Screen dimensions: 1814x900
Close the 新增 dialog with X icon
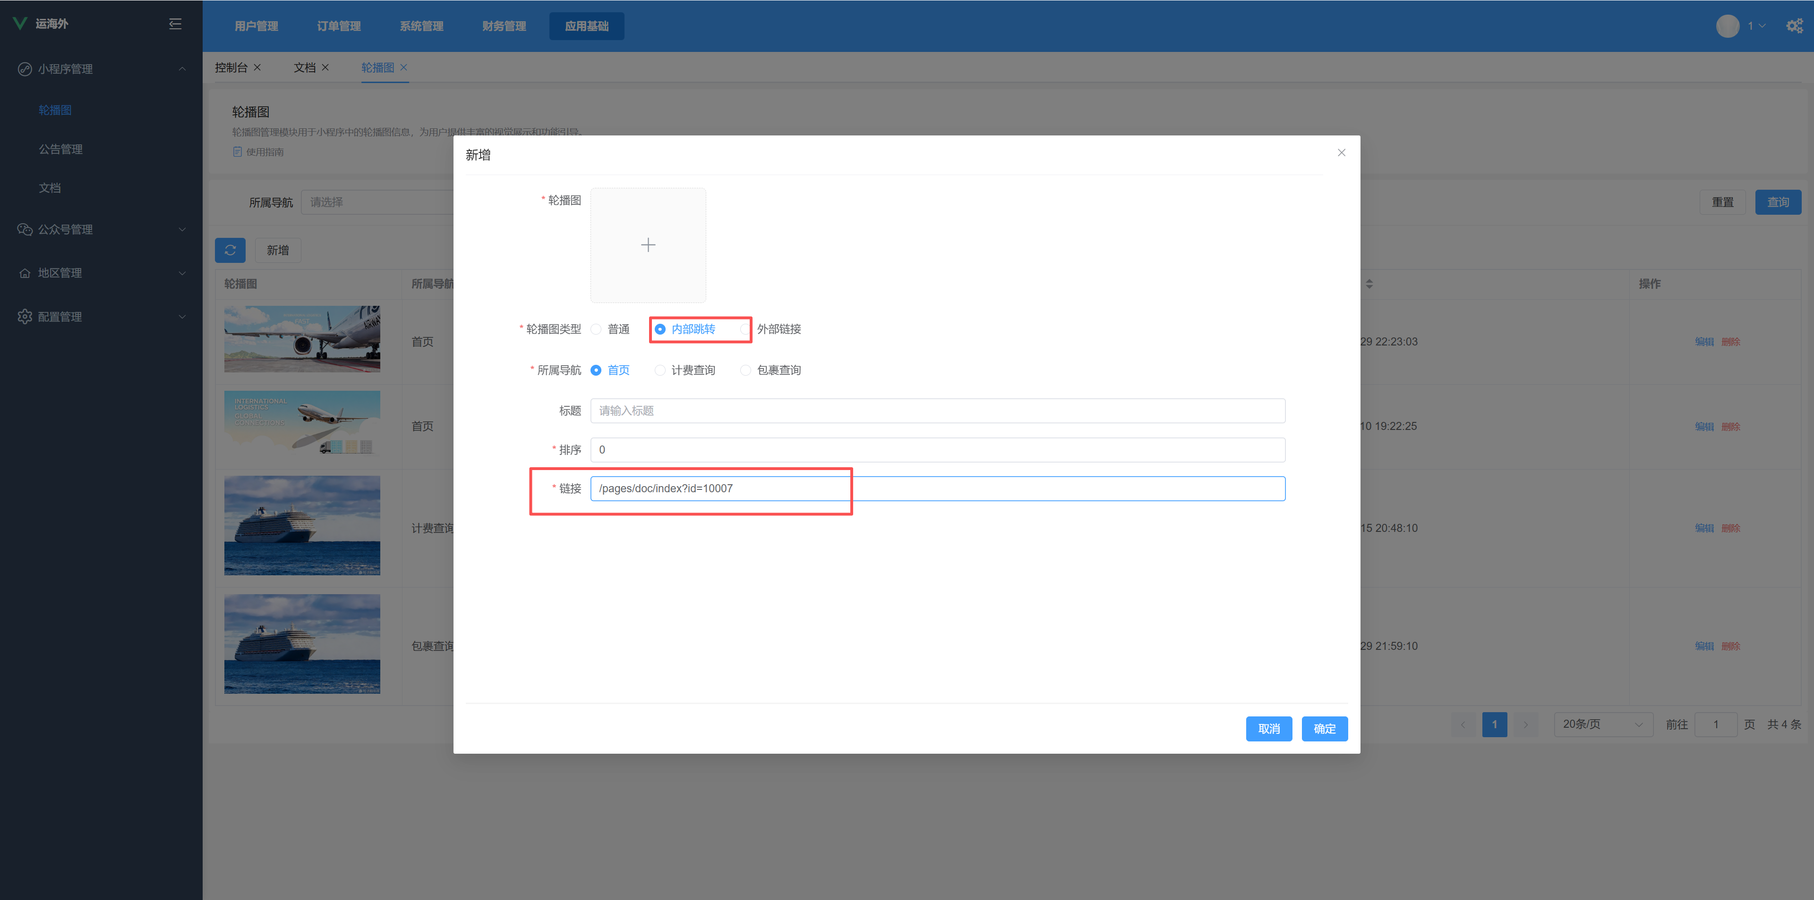point(1342,153)
